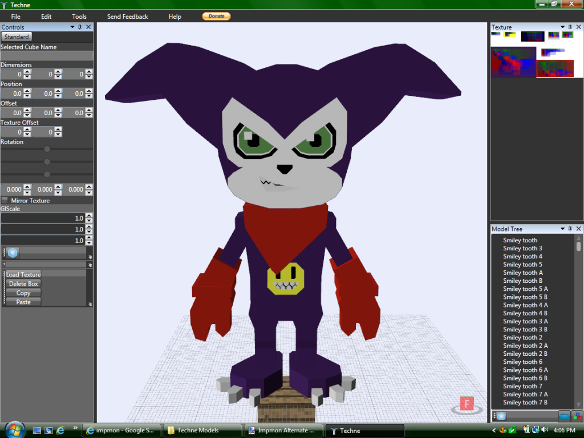Expand overflow of the empty toolbar in Controls
584x438 pixels.
pos(90,265)
